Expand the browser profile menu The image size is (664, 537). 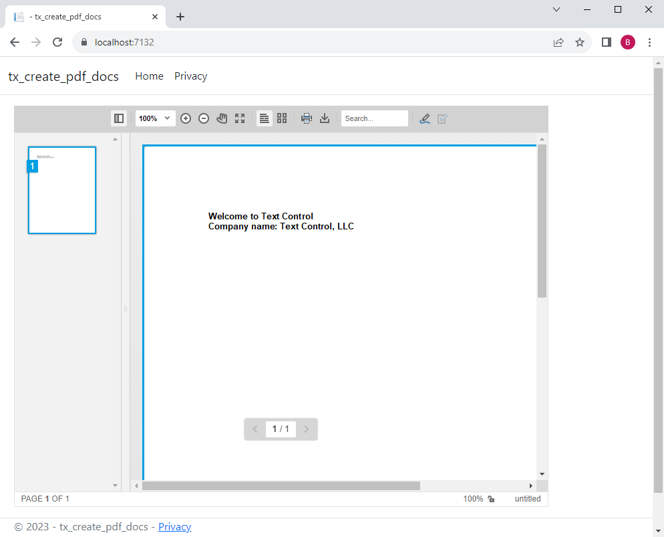(628, 41)
